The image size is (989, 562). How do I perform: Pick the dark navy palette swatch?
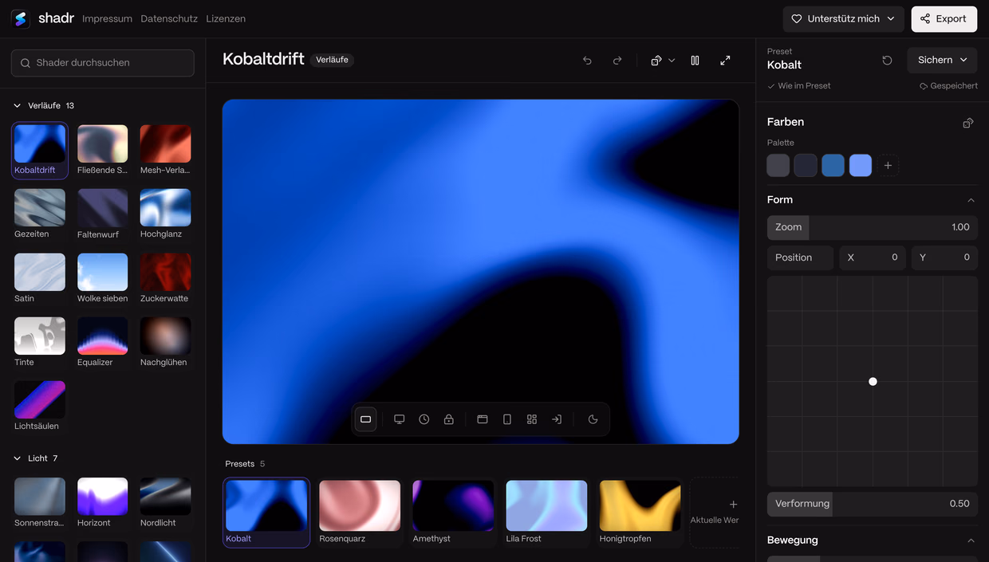(806, 166)
